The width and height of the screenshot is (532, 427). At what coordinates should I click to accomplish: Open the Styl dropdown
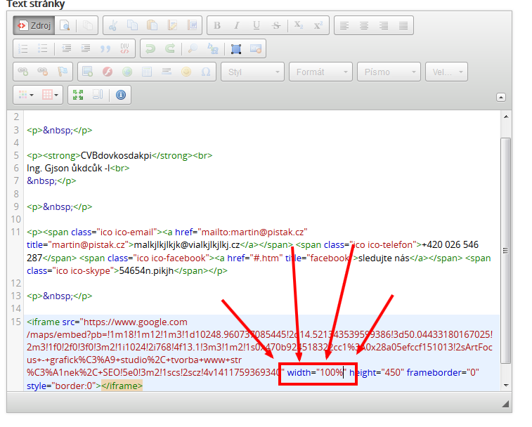tap(252, 72)
